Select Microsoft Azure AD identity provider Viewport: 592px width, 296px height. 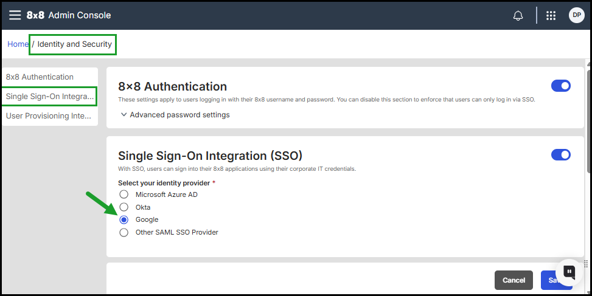click(x=124, y=194)
